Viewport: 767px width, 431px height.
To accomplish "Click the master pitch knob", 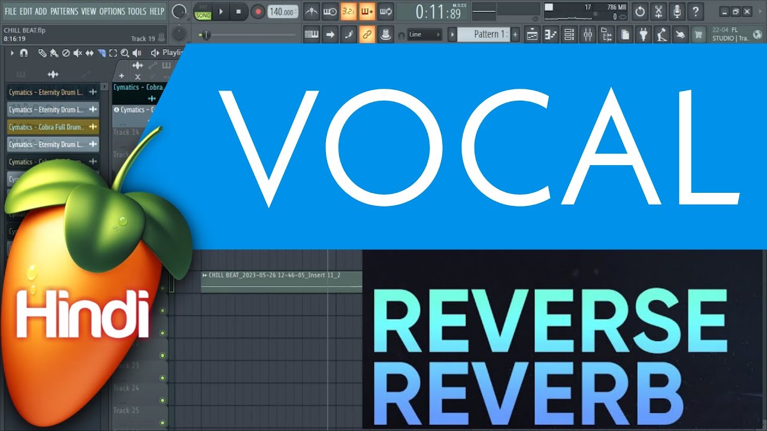I will pyautogui.click(x=179, y=34).
